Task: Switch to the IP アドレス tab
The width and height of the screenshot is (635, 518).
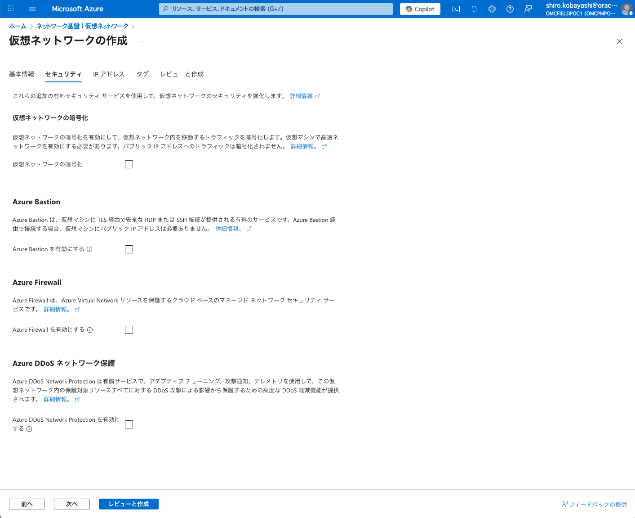Action: coord(108,74)
